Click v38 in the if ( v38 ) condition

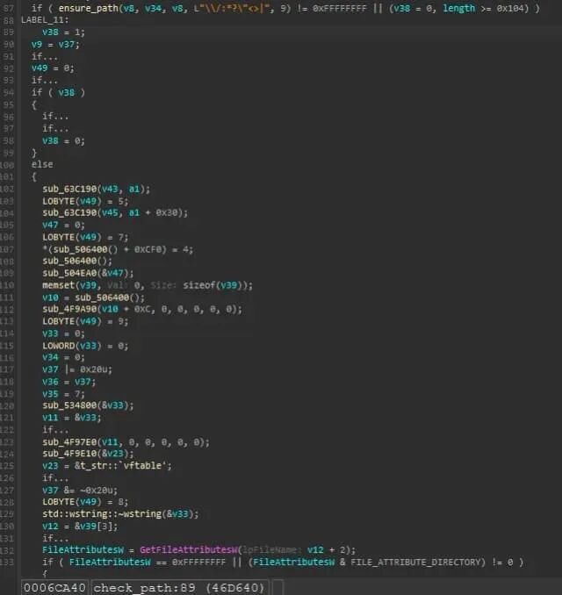pos(66,93)
